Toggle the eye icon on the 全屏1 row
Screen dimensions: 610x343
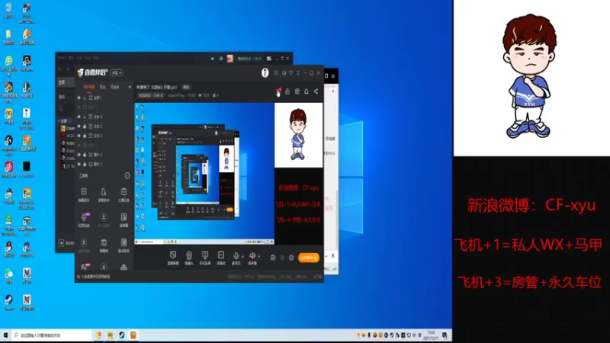(79, 98)
